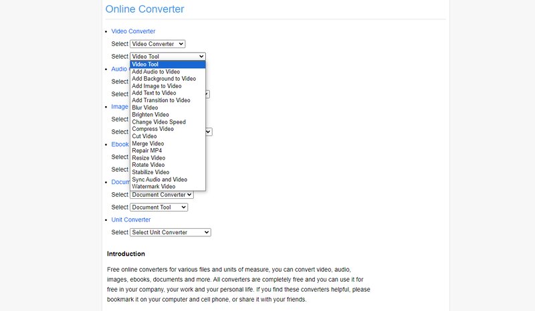Choose Add Text to Video option
The width and height of the screenshot is (535, 311).
[168, 93]
